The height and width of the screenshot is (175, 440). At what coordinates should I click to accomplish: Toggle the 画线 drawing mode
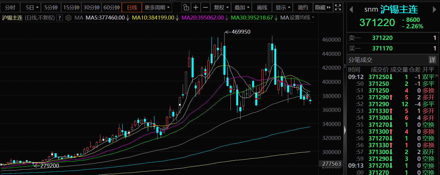(x=262, y=7)
